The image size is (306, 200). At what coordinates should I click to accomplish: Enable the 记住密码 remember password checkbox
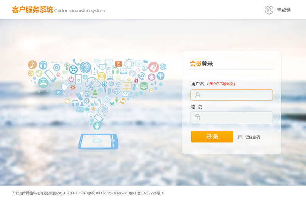click(x=240, y=137)
